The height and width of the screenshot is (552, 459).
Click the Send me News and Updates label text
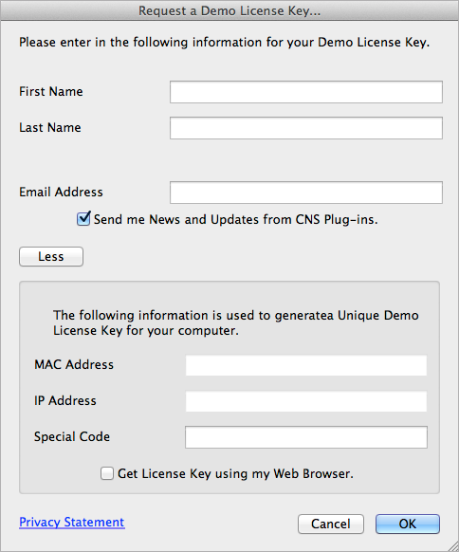click(235, 220)
